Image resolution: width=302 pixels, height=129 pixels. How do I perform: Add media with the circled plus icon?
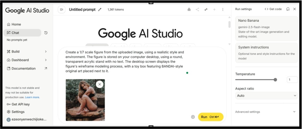(193, 117)
